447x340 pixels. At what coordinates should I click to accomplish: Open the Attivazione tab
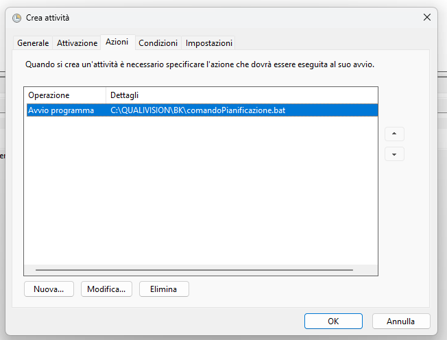click(77, 42)
